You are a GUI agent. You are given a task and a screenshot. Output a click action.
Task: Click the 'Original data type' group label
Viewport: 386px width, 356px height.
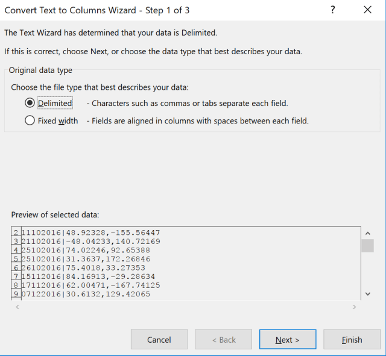(x=40, y=70)
